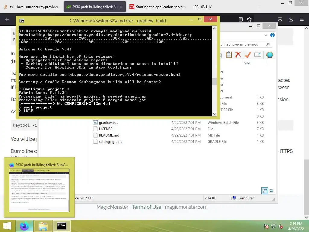Viewport: 309px width, 232px height.
Task: Click the search magnifier in Explorer search box
Action: (x=268, y=44)
